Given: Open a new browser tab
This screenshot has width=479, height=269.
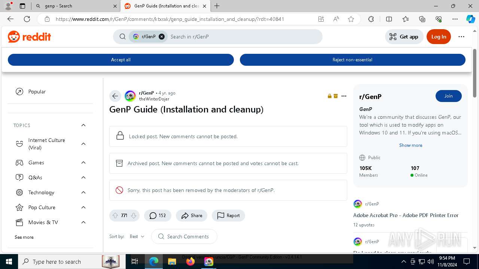Looking at the screenshot, I should point(217,6).
